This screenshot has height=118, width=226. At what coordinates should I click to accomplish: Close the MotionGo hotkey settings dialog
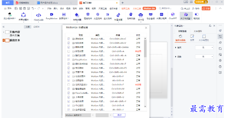(146, 28)
